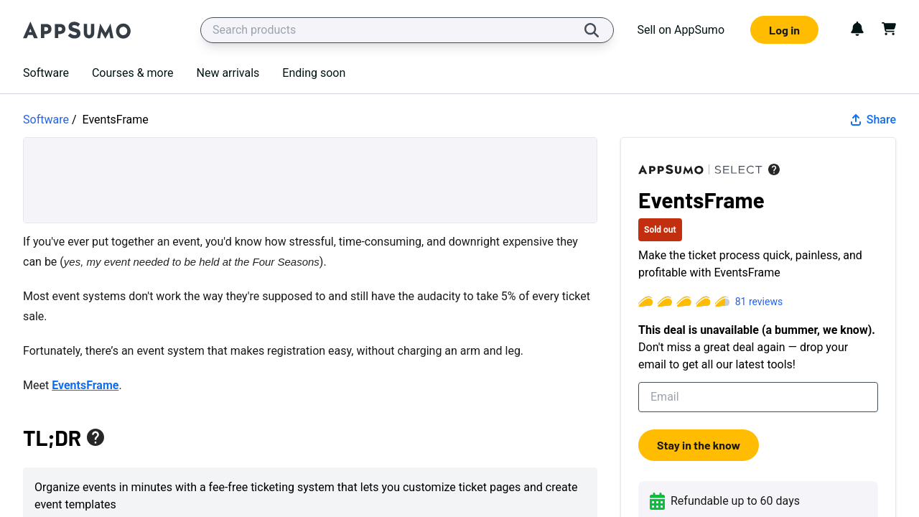Follow the EventsFrame hyperlink in description
This screenshot has height=517, width=919.
coord(85,385)
